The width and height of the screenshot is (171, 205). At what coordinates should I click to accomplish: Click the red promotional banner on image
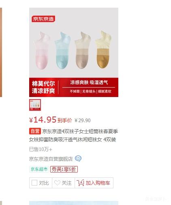[74, 87]
